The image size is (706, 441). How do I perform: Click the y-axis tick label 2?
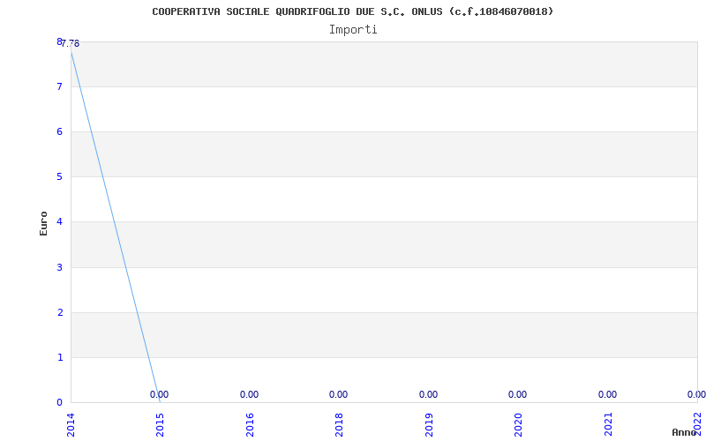pyautogui.click(x=59, y=313)
